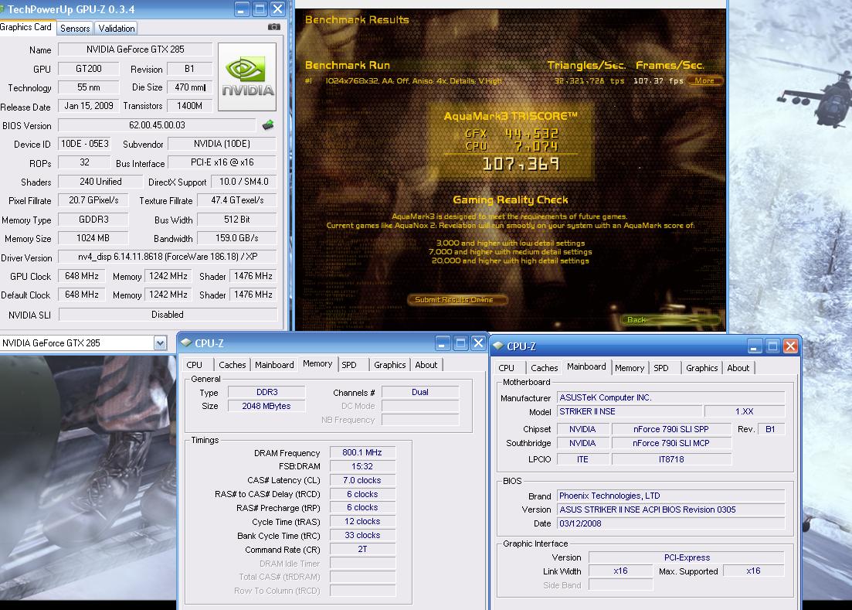Maximize the GPU-Z window

click(260, 9)
